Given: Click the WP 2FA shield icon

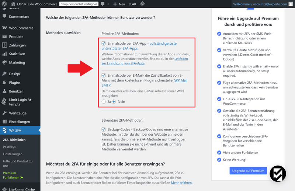Looking at the screenshot, I should pyautogui.click(x=4, y=130).
